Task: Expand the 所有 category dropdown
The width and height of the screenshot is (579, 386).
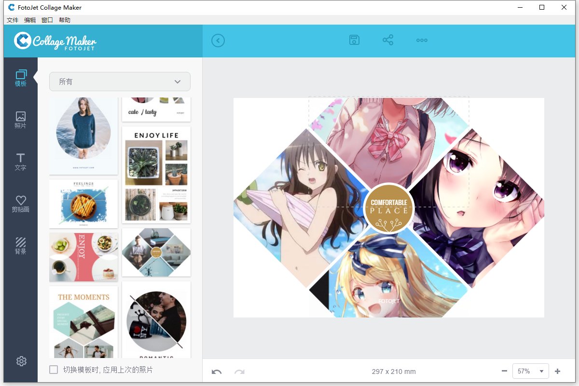Action: tap(120, 82)
